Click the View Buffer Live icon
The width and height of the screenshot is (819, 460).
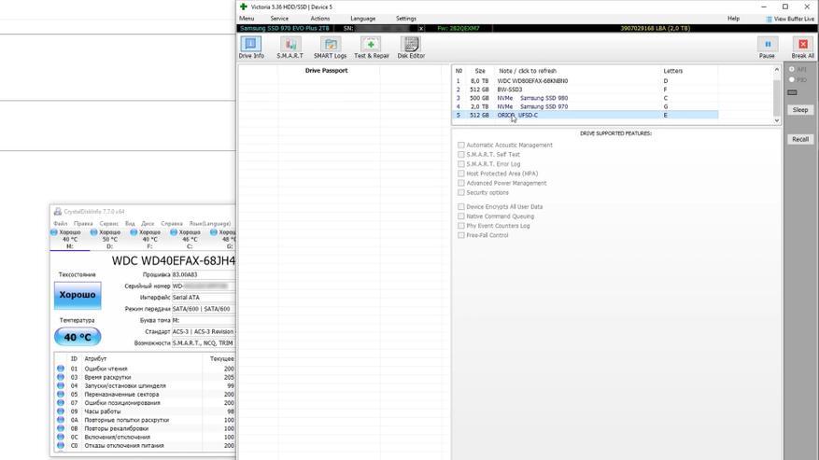tap(769, 19)
